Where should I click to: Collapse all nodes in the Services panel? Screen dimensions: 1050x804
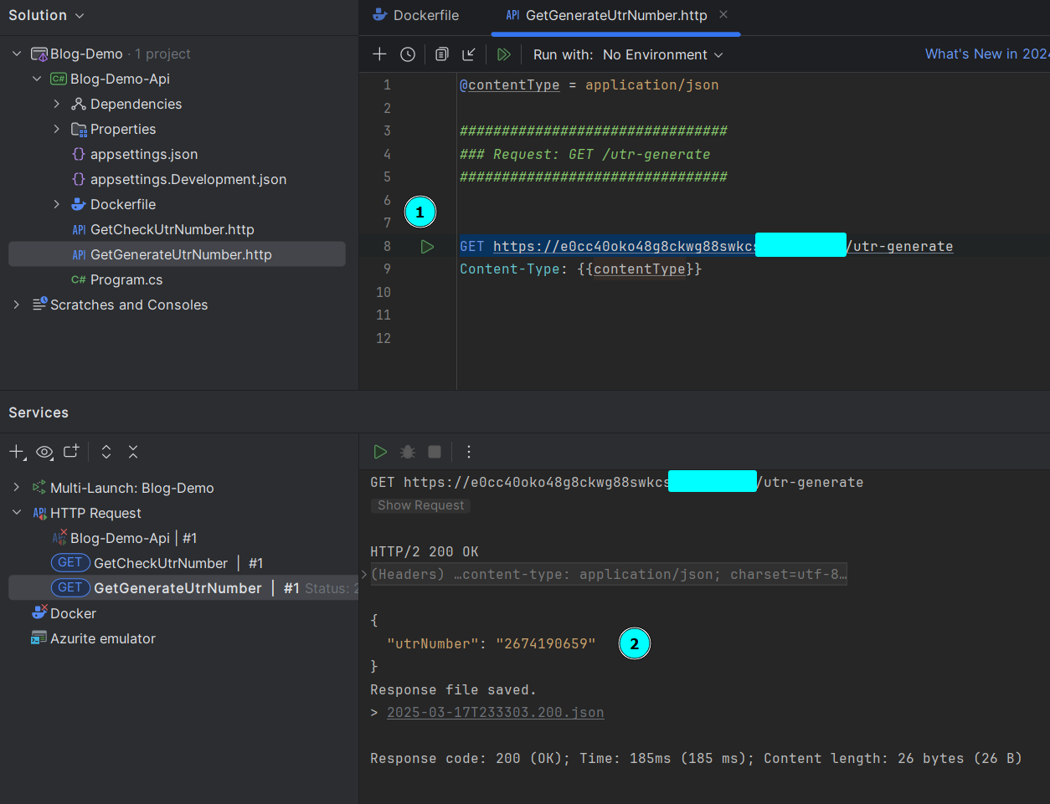pos(133,451)
